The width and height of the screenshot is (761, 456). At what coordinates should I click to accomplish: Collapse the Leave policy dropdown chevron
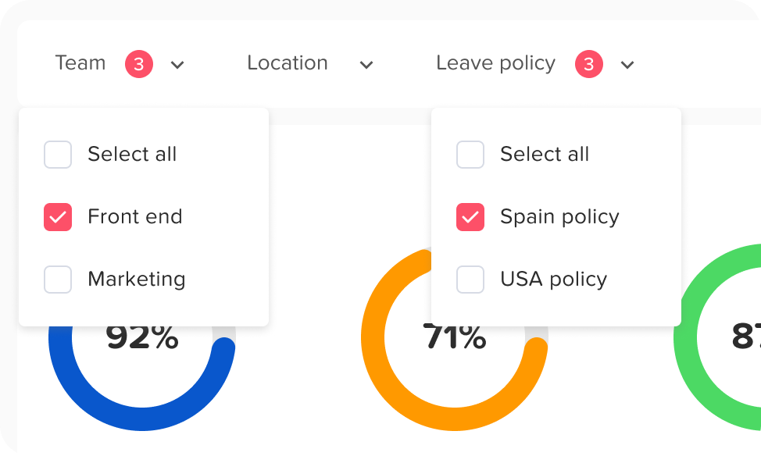tap(627, 65)
